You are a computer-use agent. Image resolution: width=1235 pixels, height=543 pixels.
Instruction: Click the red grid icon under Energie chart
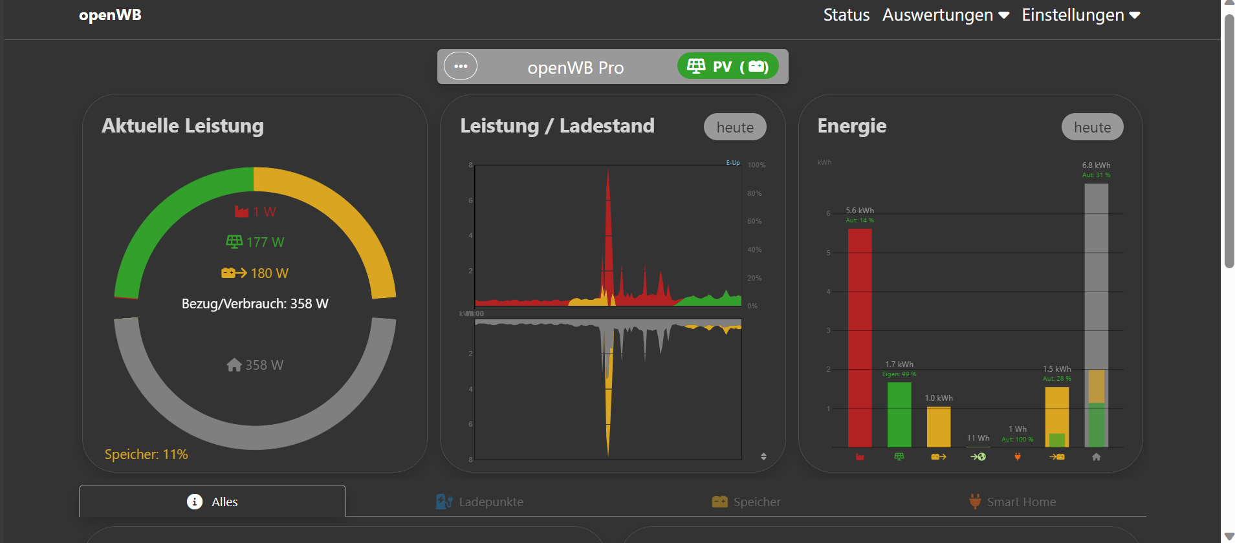point(860,457)
